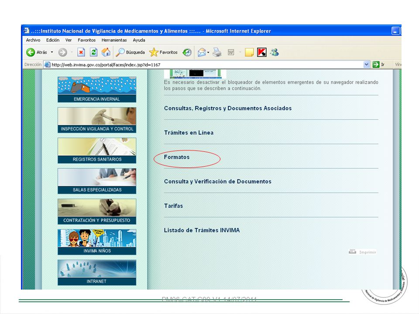Open Emergencia Invernal banner
This screenshot has width=419, height=314.
pos(97,89)
